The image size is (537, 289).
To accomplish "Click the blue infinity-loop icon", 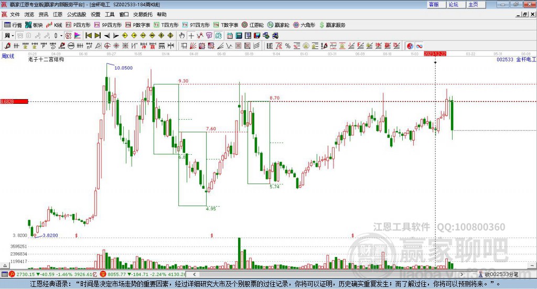I will coord(419,46).
